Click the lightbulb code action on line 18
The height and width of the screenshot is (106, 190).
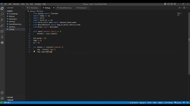coord(34,52)
